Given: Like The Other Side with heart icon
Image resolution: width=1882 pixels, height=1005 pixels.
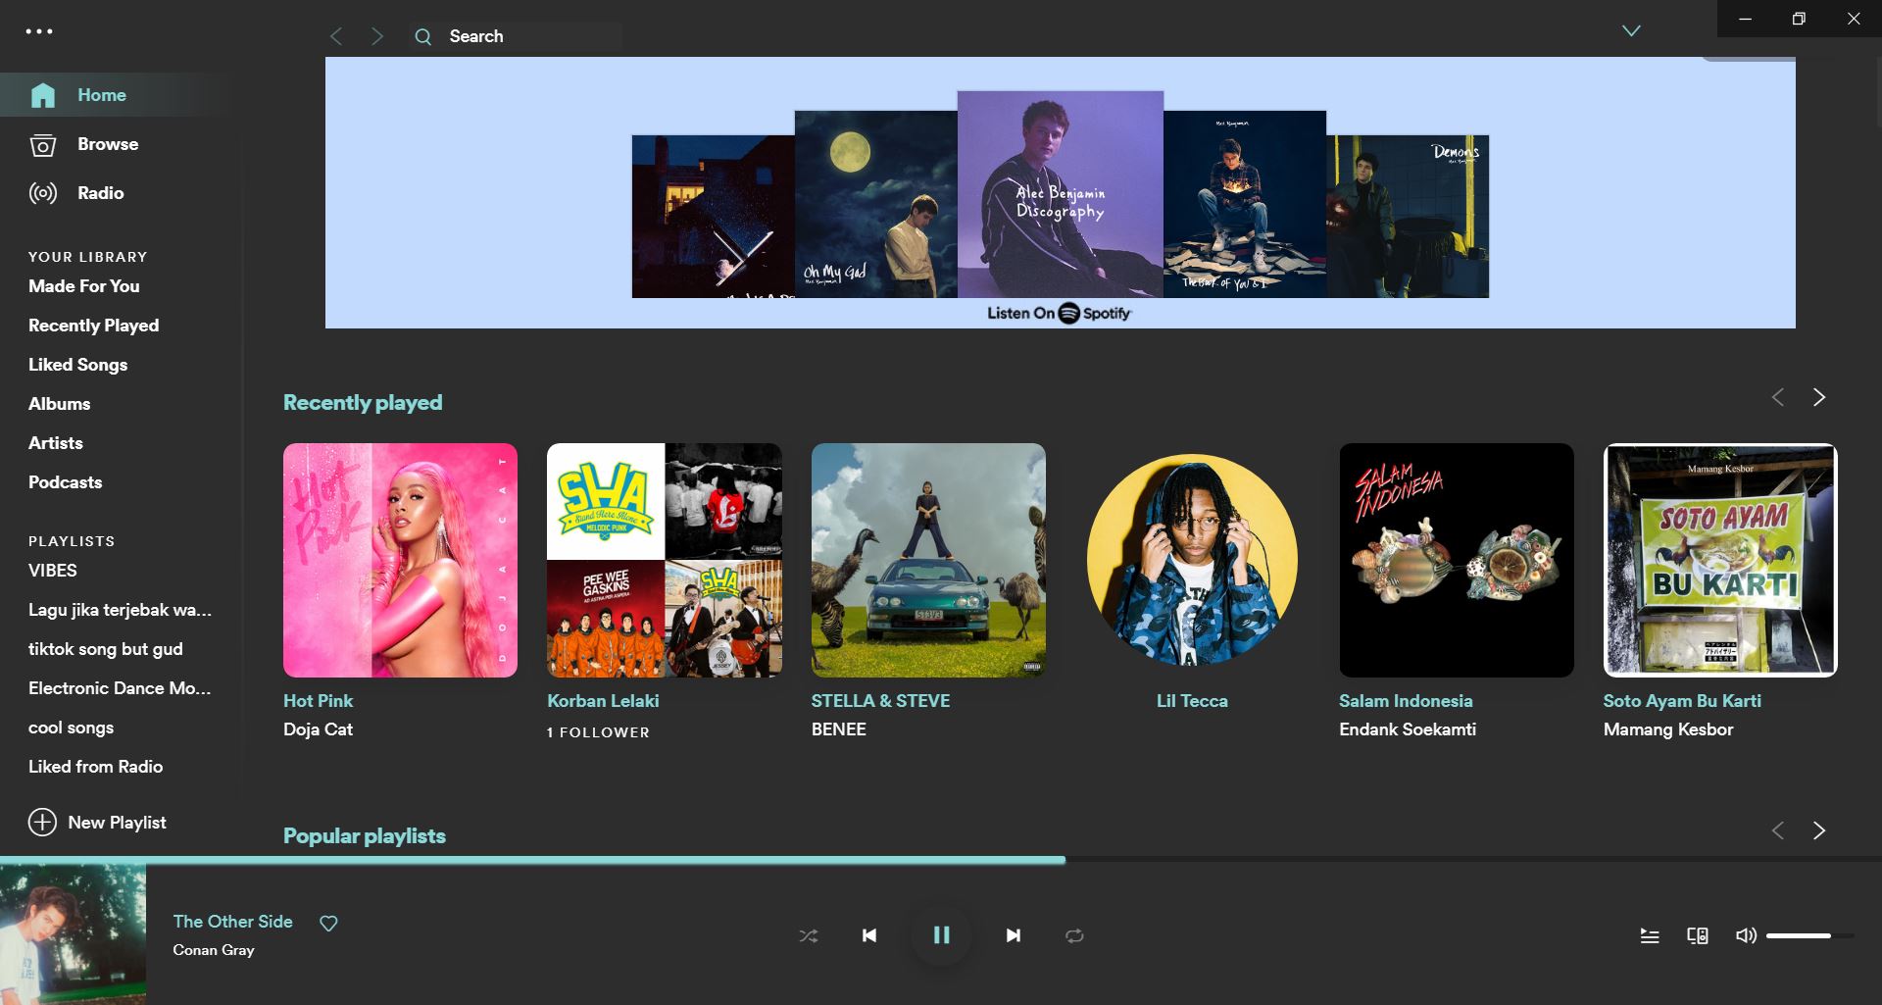Looking at the screenshot, I should click(329, 923).
